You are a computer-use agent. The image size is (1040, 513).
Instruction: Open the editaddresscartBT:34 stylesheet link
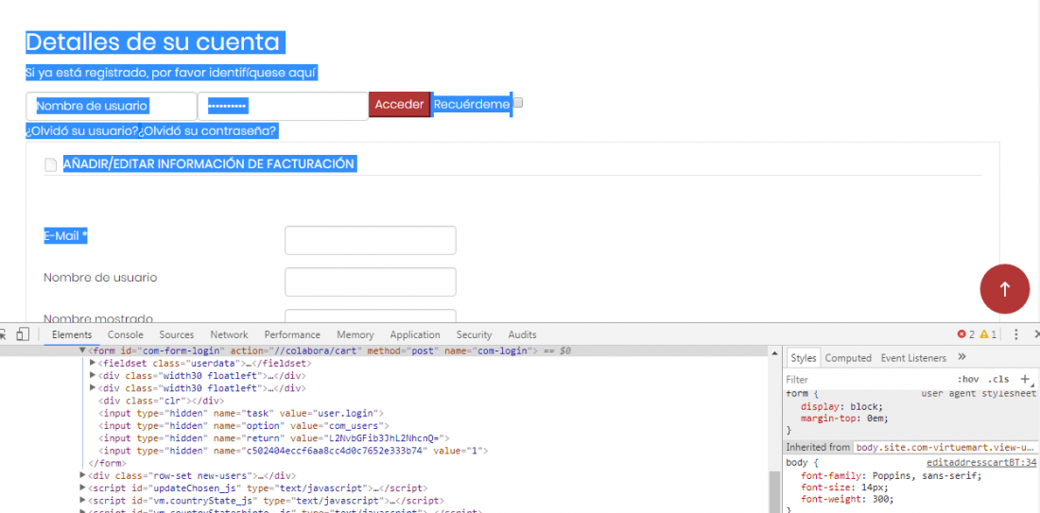(981, 463)
